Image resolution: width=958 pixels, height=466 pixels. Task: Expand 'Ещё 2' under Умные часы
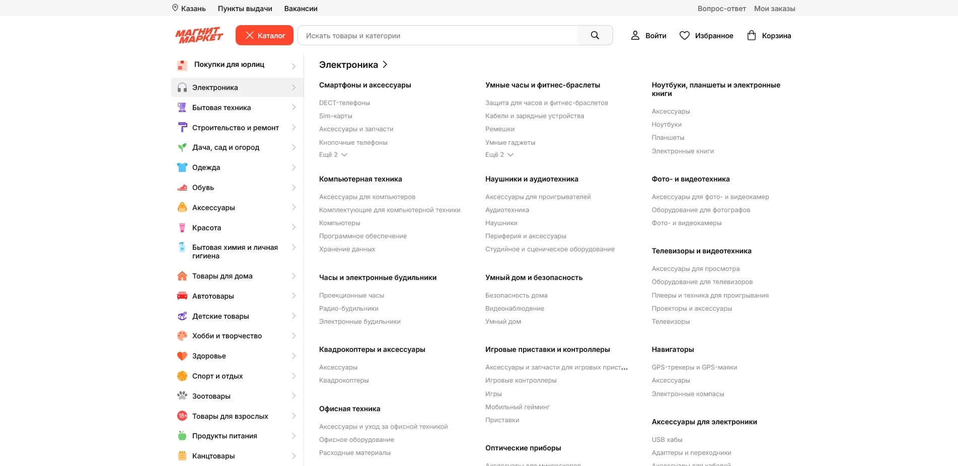pyautogui.click(x=499, y=155)
